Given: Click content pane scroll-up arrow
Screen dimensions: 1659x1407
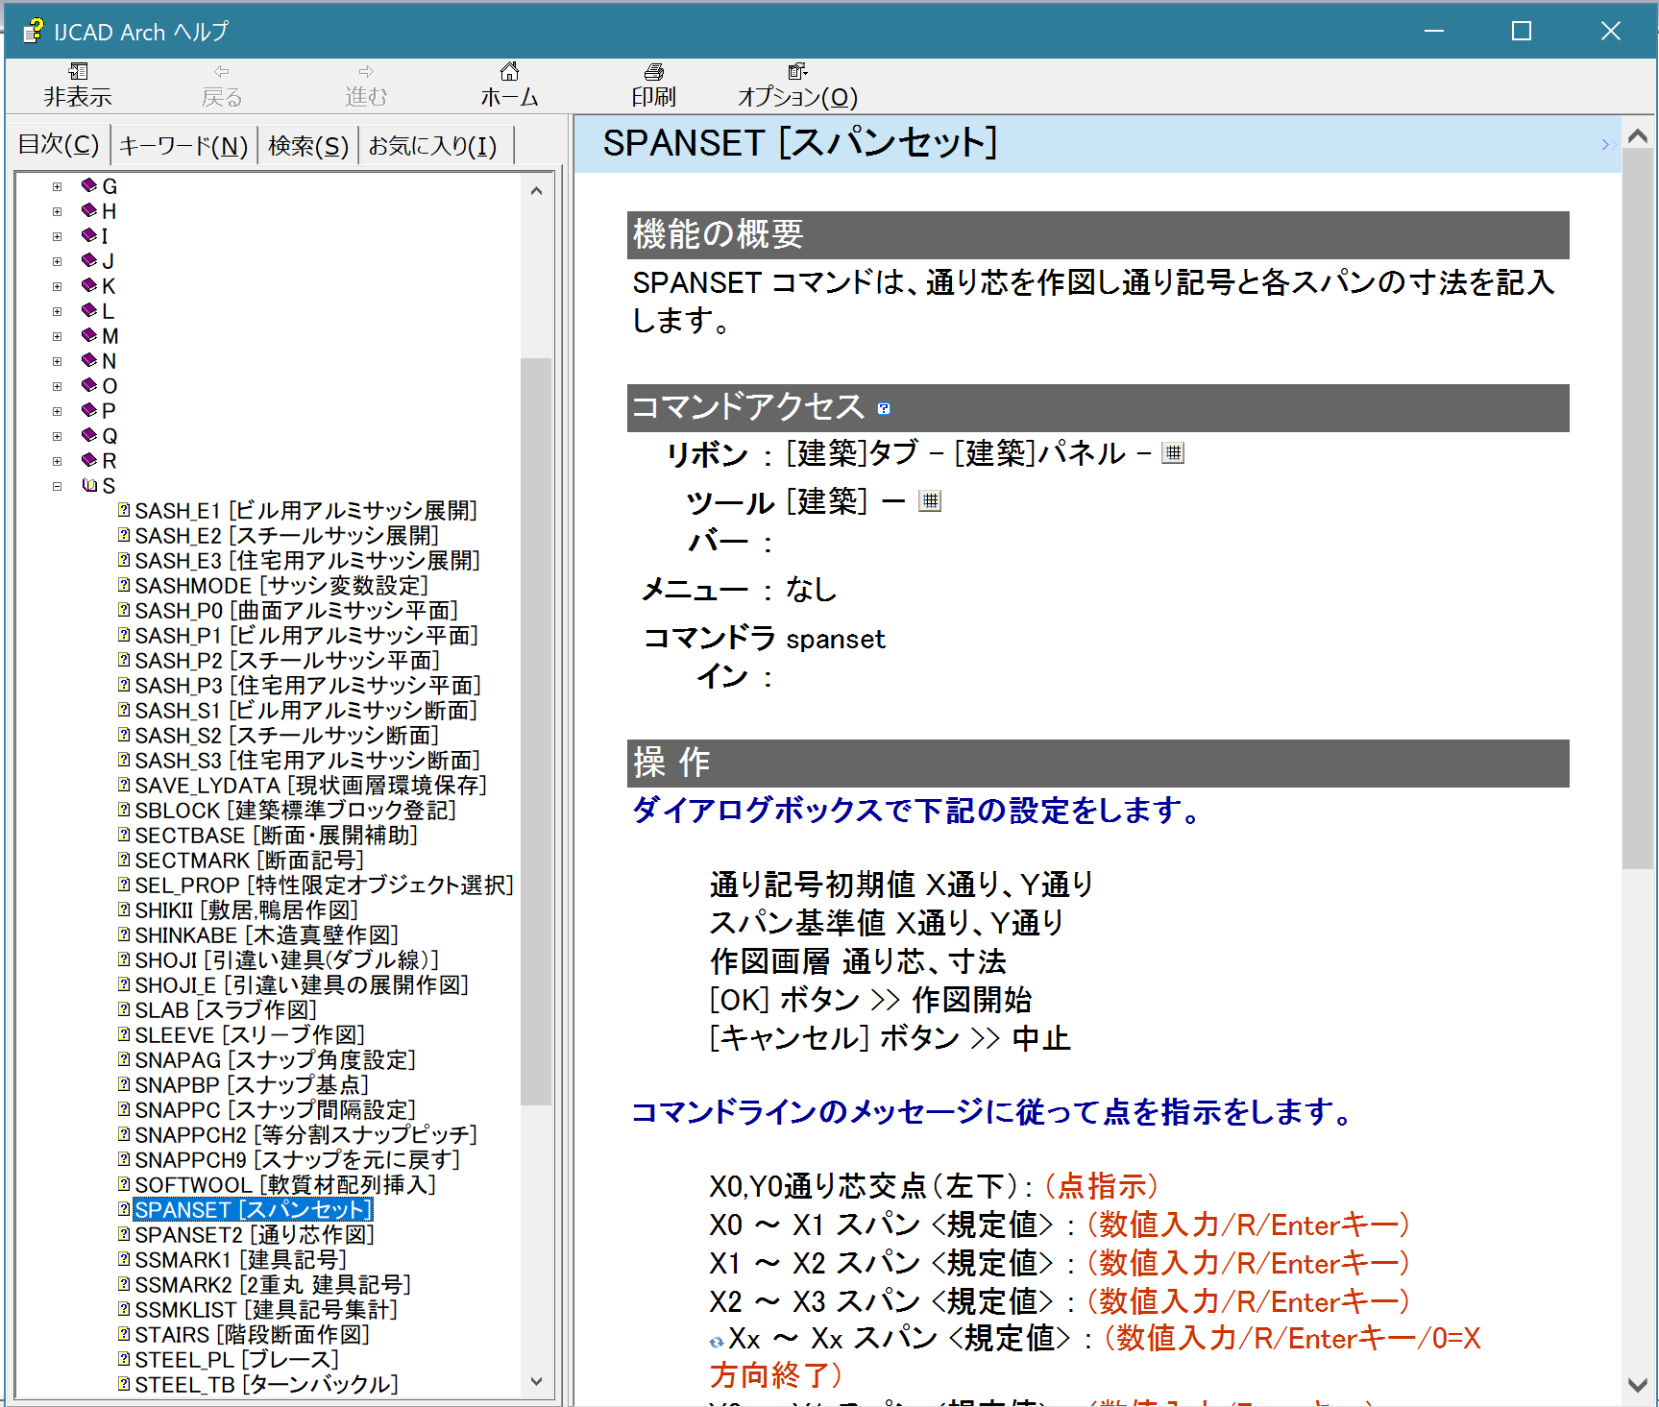Looking at the screenshot, I should point(1638,135).
